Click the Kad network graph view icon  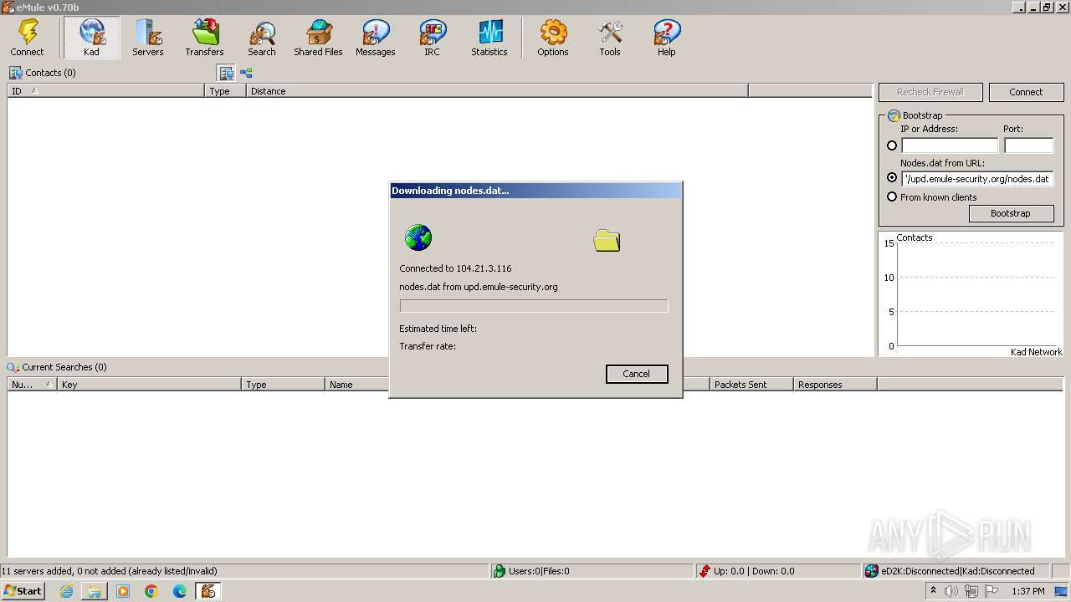pyautogui.click(x=246, y=74)
